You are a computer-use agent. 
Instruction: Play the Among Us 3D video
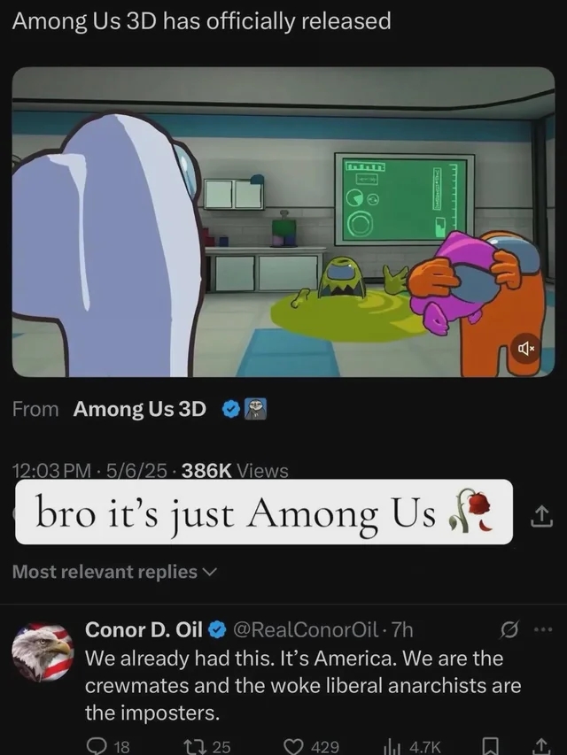(283, 222)
